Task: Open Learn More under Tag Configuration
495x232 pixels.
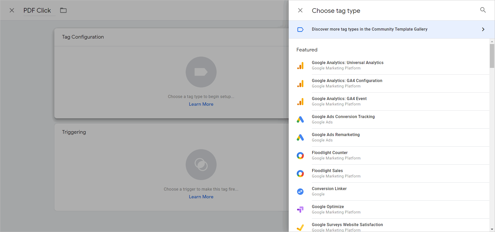Action: pyautogui.click(x=201, y=104)
